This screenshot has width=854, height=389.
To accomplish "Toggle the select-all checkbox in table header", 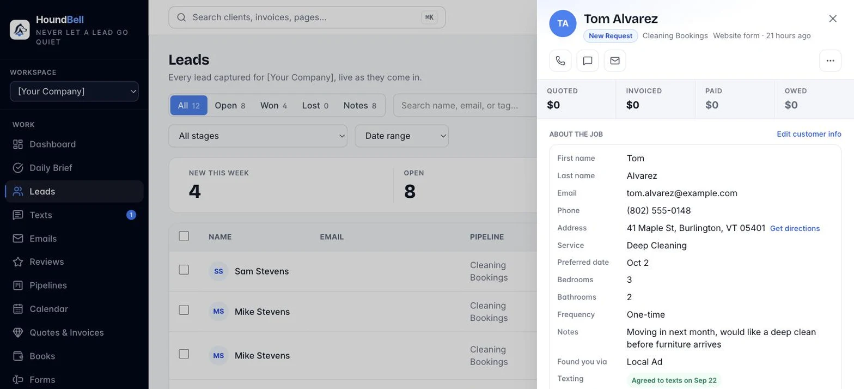I will (x=184, y=236).
